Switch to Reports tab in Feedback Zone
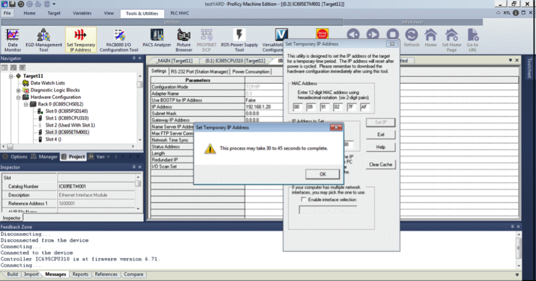This screenshot has height=281, width=536. (80, 274)
